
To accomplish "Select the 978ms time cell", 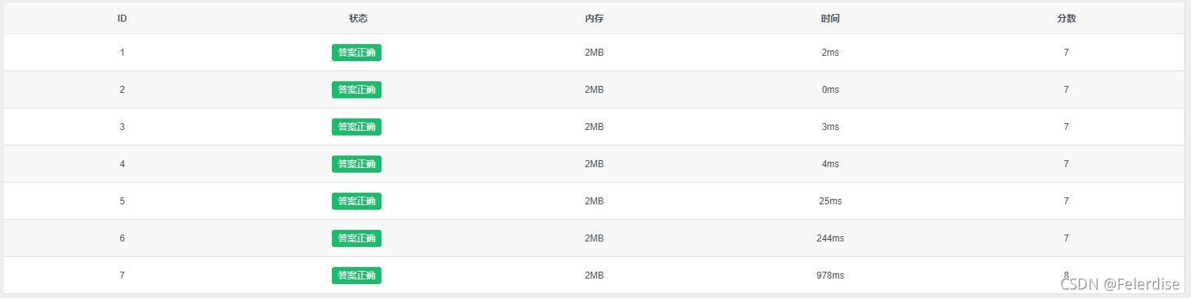I will point(830,276).
